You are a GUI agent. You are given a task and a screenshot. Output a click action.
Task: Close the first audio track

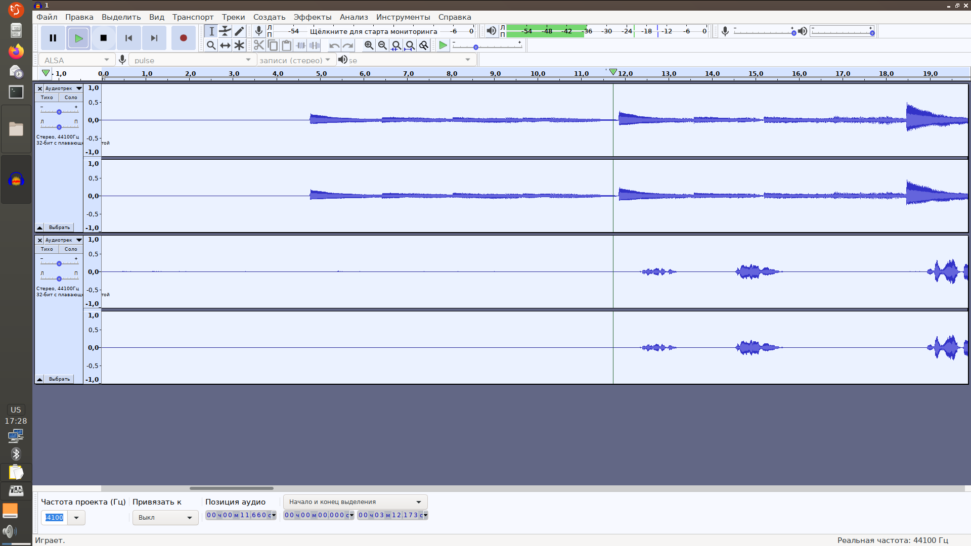click(39, 88)
